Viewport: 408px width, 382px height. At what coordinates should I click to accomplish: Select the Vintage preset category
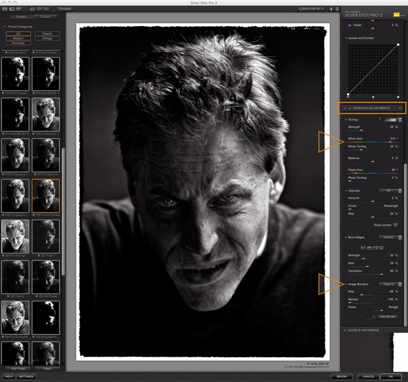[x=47, y=38]
